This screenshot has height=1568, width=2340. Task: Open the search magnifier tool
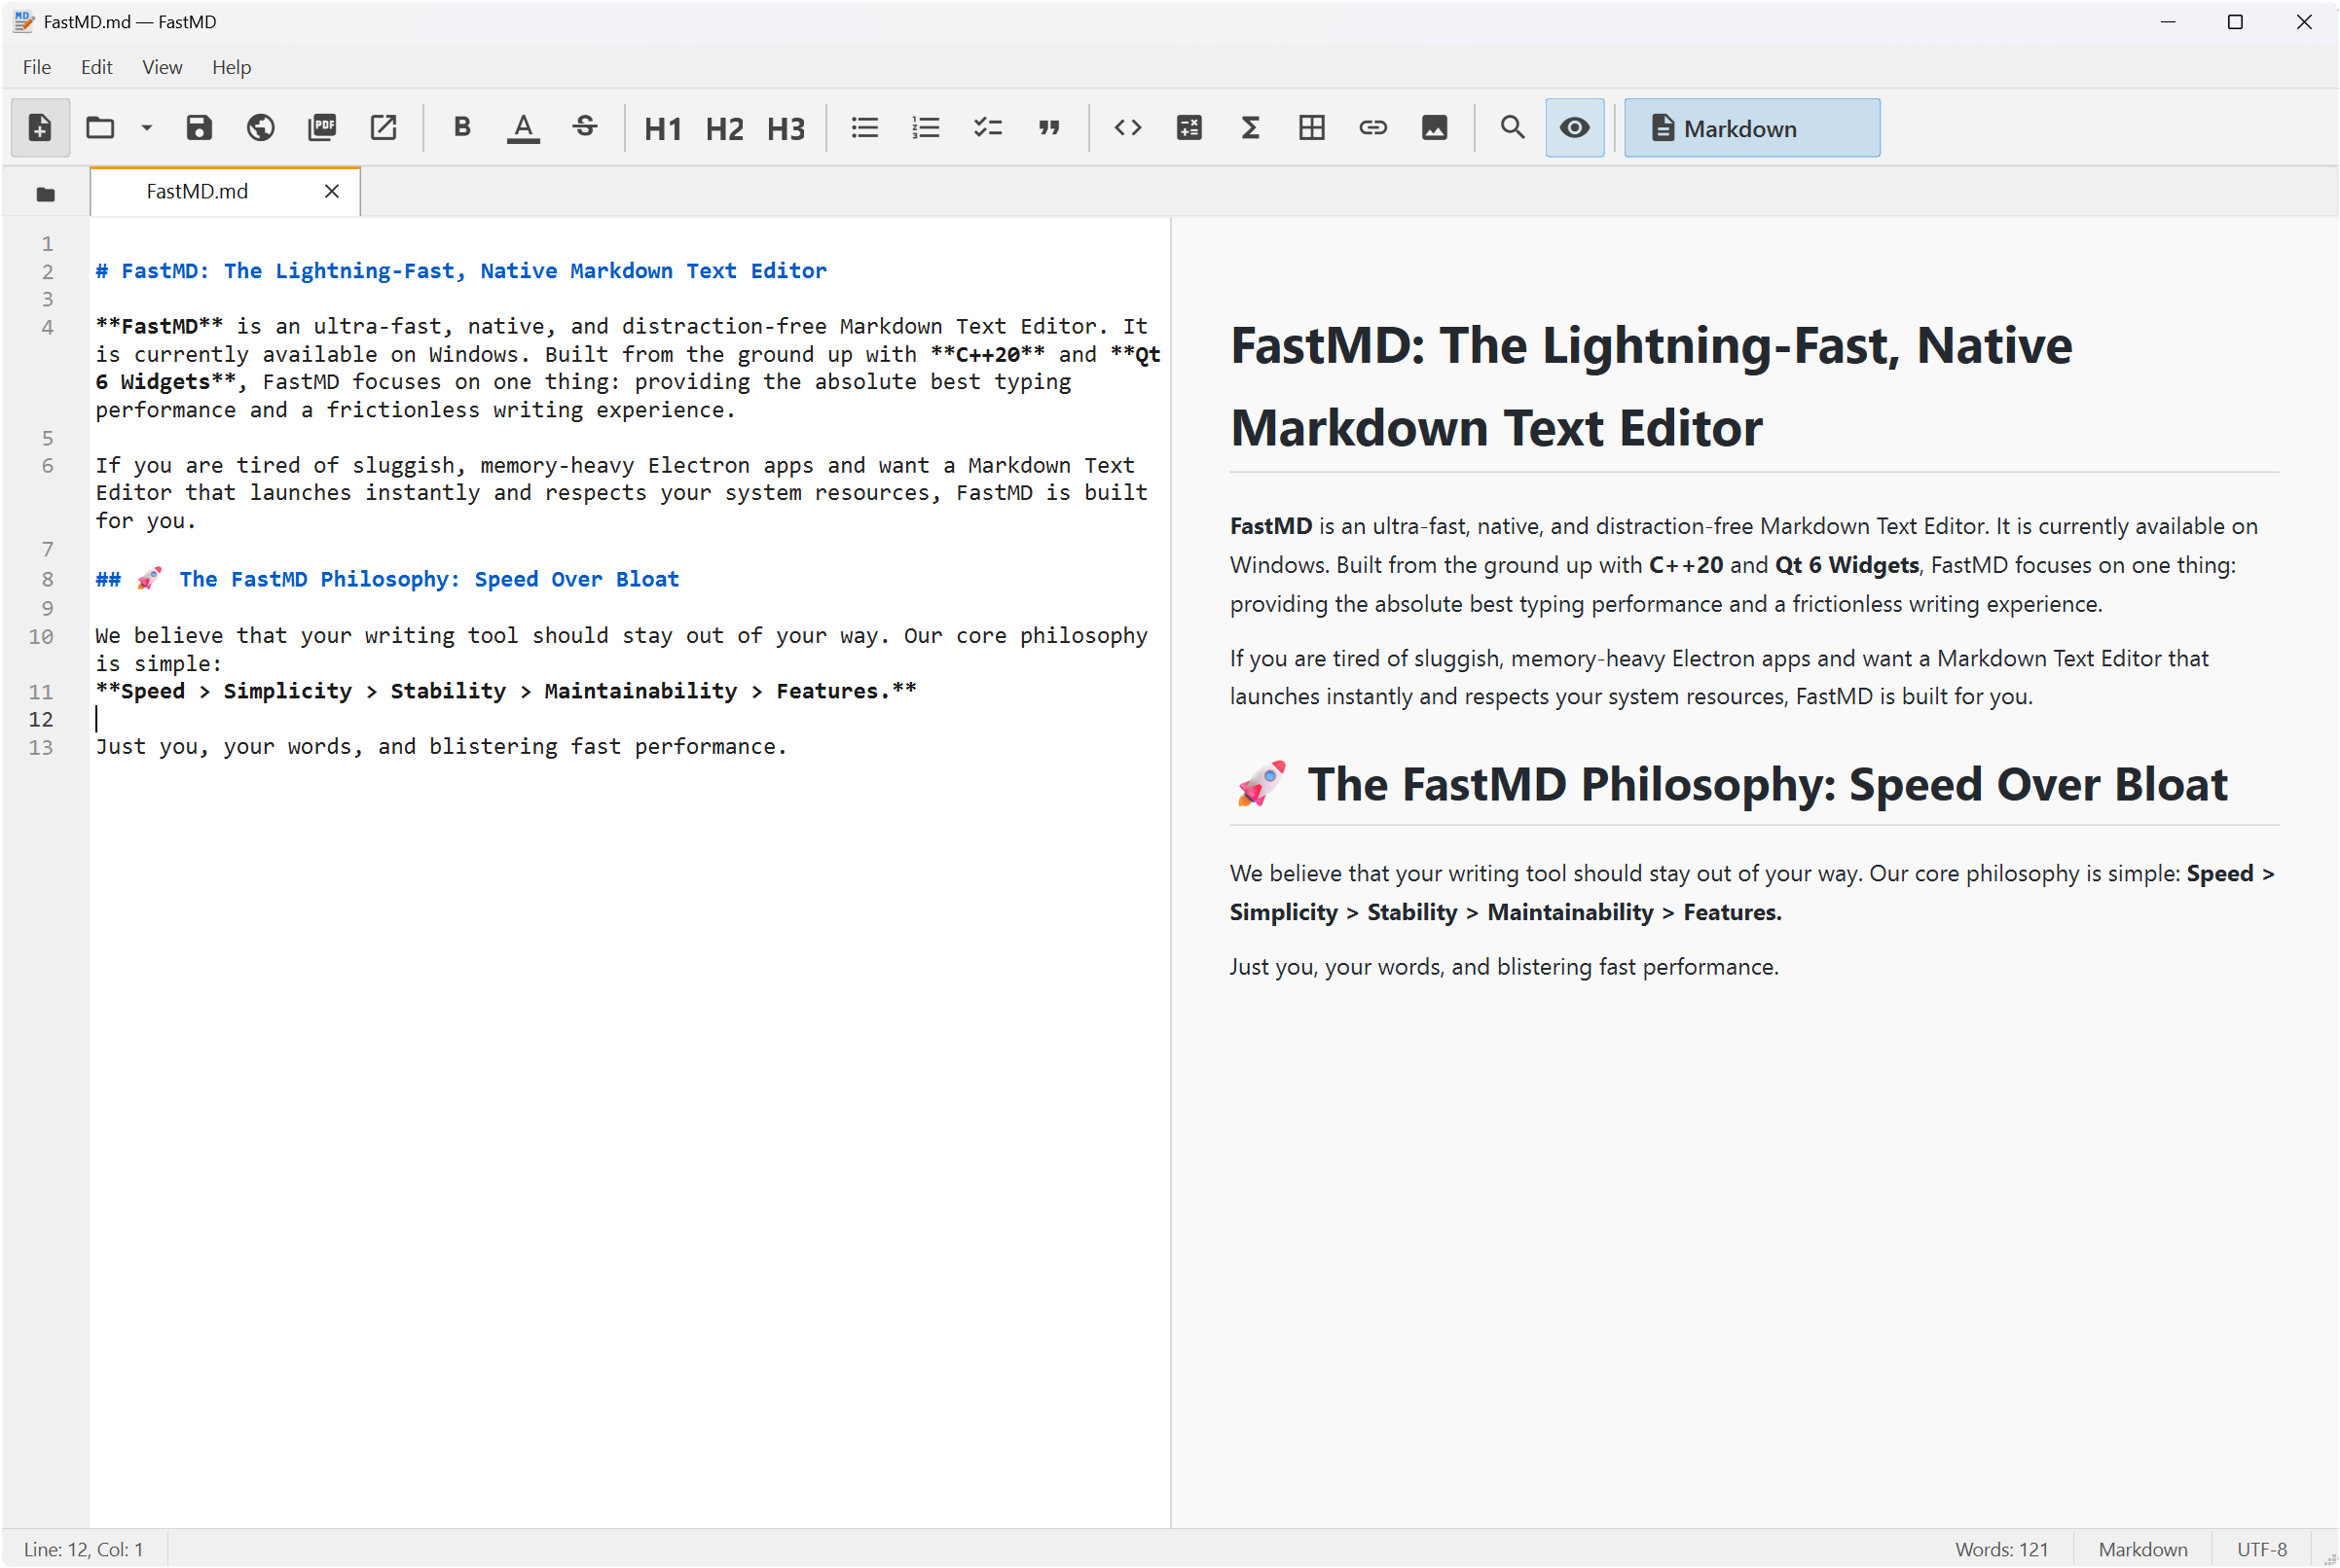coord(1513,128)
